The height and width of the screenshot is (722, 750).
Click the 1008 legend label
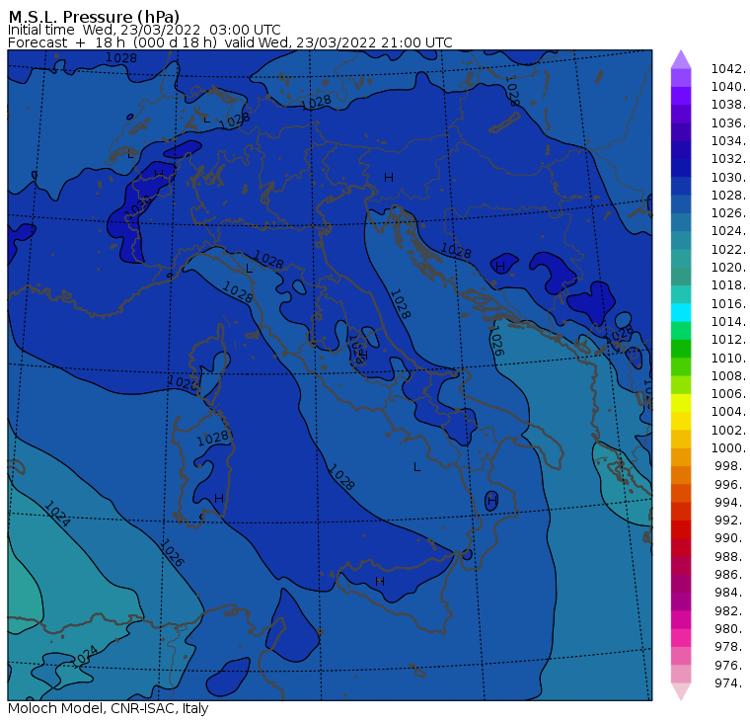728,376
